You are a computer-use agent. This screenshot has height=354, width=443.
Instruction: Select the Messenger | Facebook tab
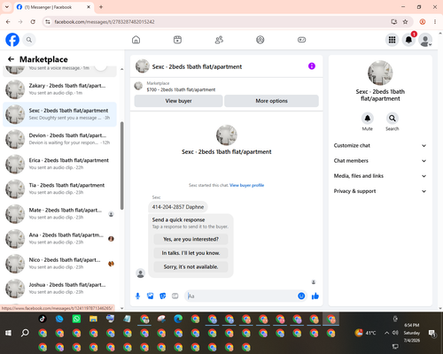[54, 7]
